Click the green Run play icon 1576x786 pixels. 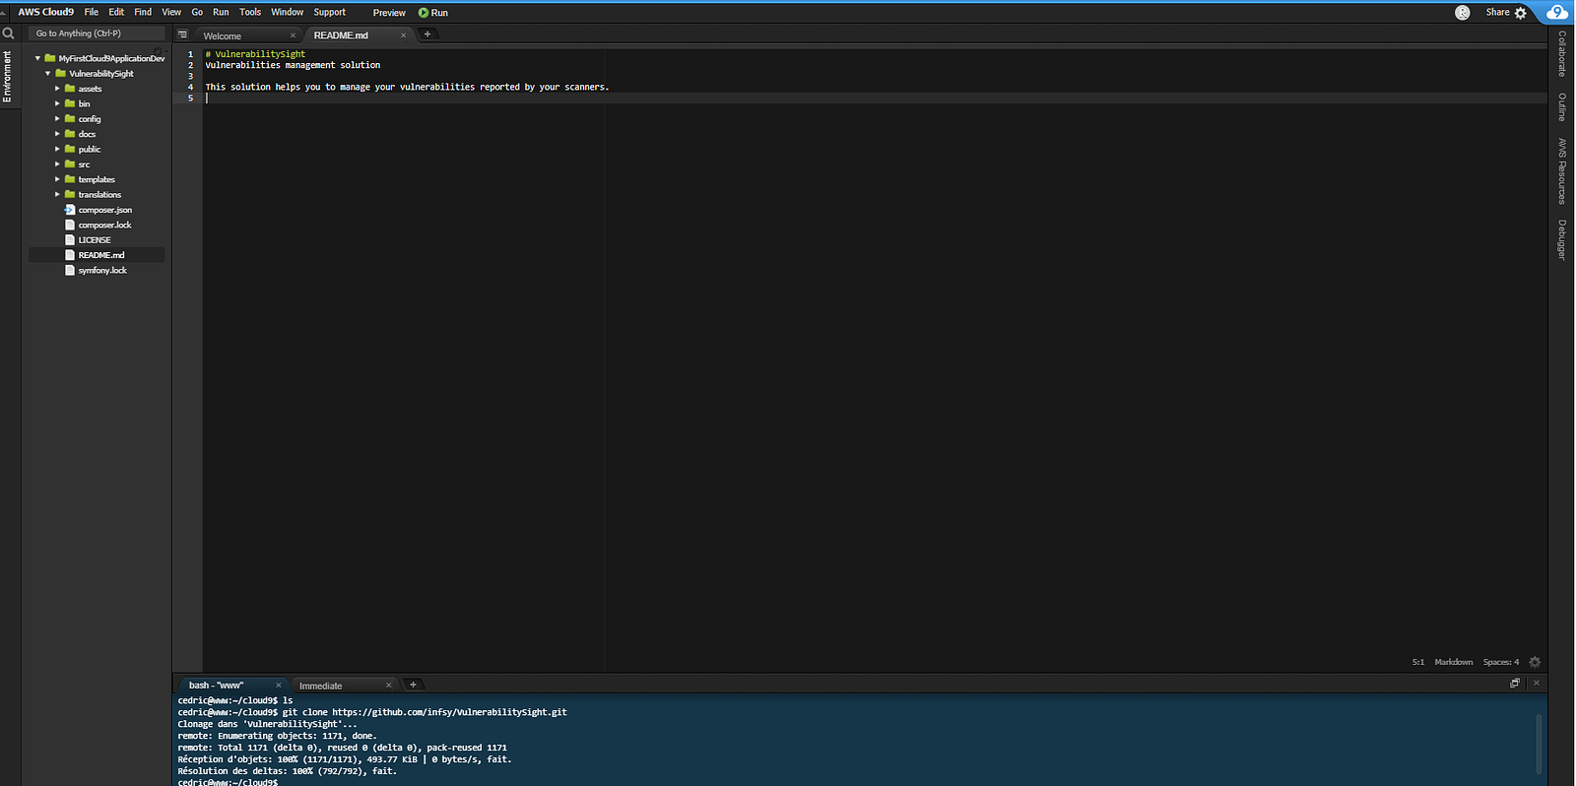click(x=424, y=13)
